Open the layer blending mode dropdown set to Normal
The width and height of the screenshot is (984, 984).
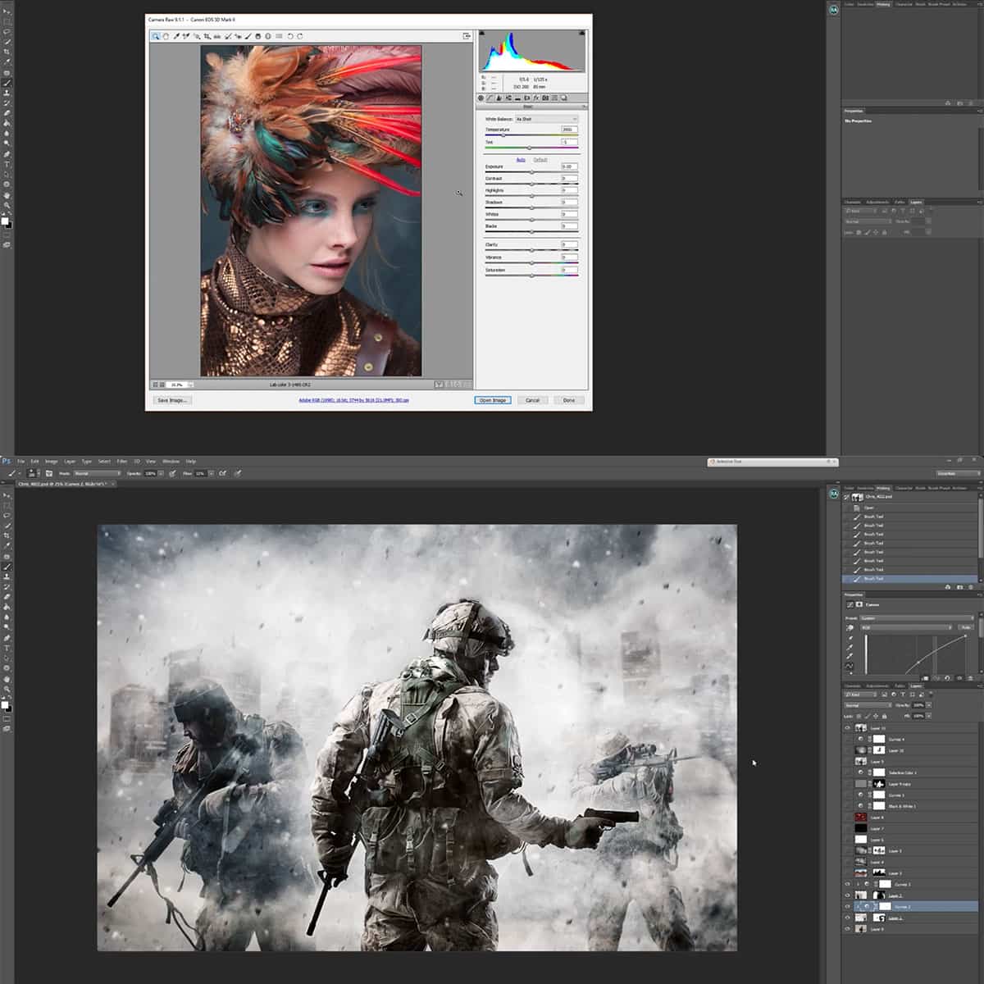[868, 705]
